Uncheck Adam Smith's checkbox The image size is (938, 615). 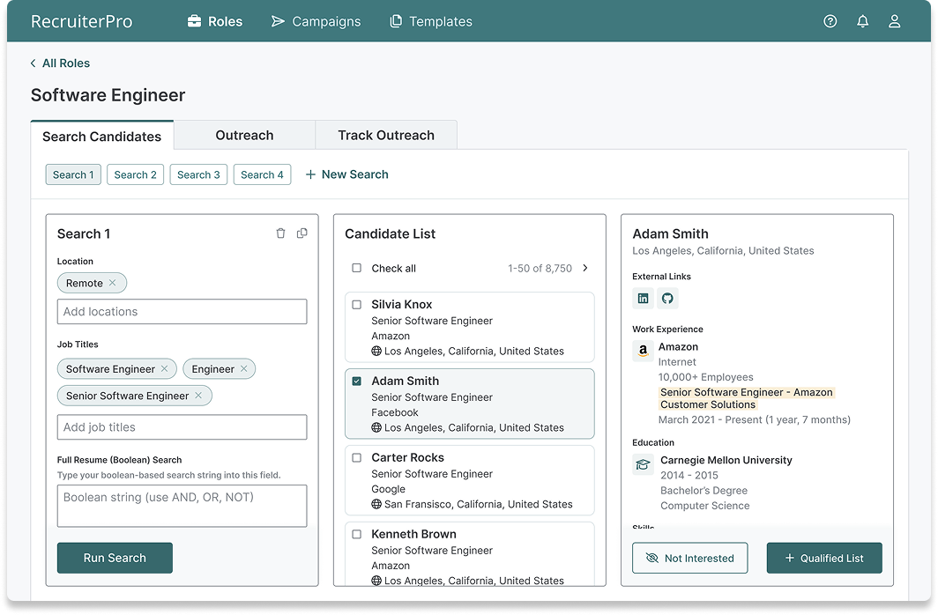(357, 382)
